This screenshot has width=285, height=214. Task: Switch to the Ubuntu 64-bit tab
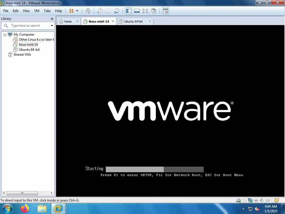coord(133,21)
